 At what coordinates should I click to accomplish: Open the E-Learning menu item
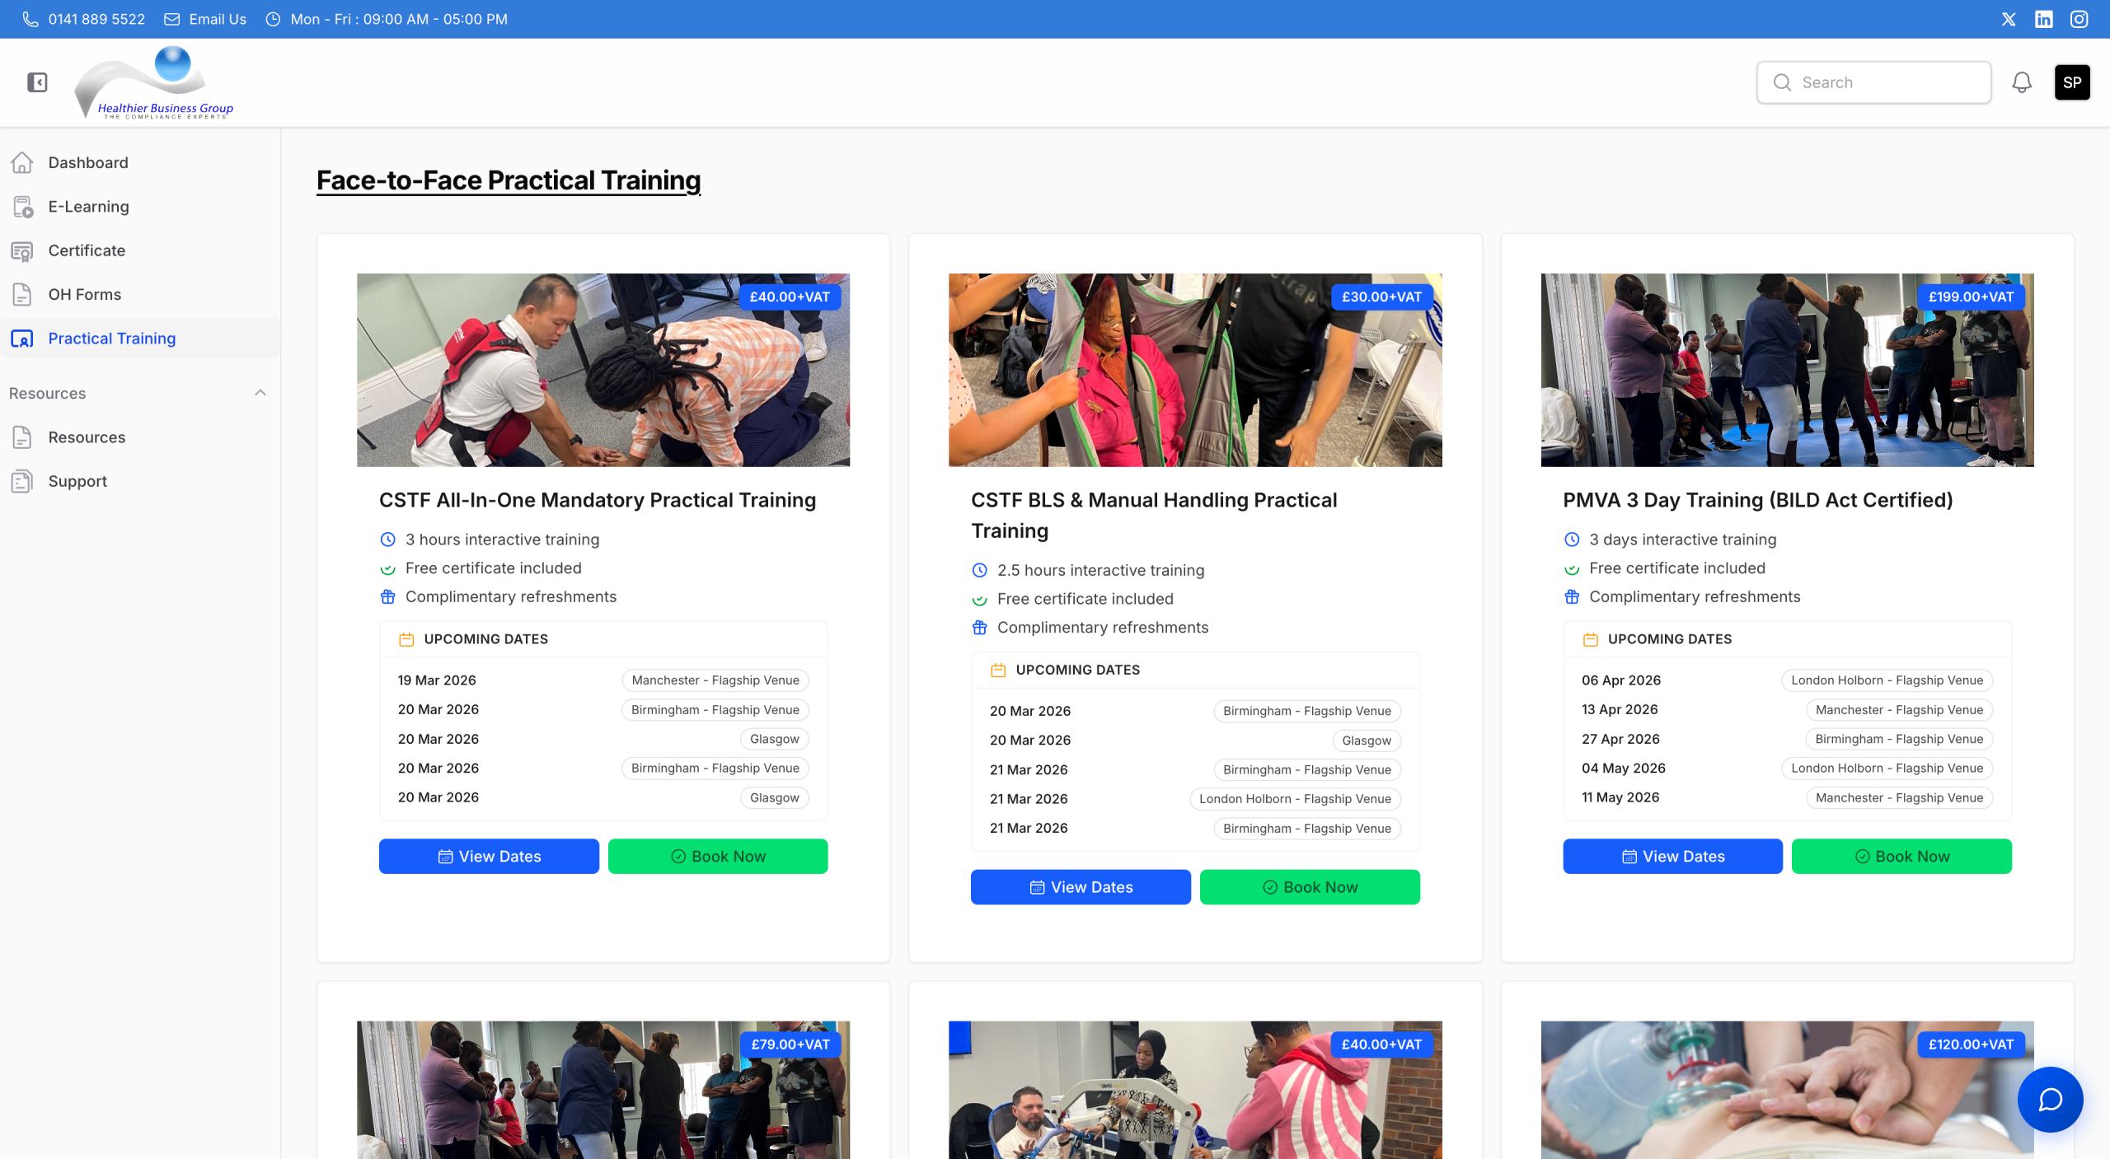click(88, 207)
